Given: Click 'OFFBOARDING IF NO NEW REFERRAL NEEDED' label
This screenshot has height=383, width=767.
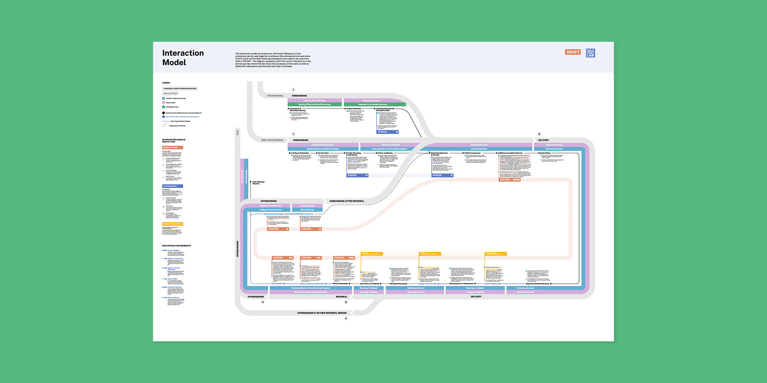Looking at the screenshot, I should point(322,313).
